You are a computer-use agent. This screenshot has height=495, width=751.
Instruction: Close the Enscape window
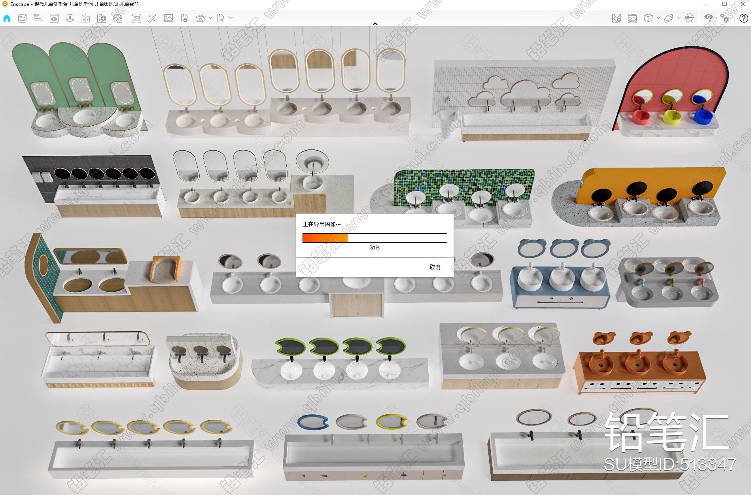(x=742, y=4)
